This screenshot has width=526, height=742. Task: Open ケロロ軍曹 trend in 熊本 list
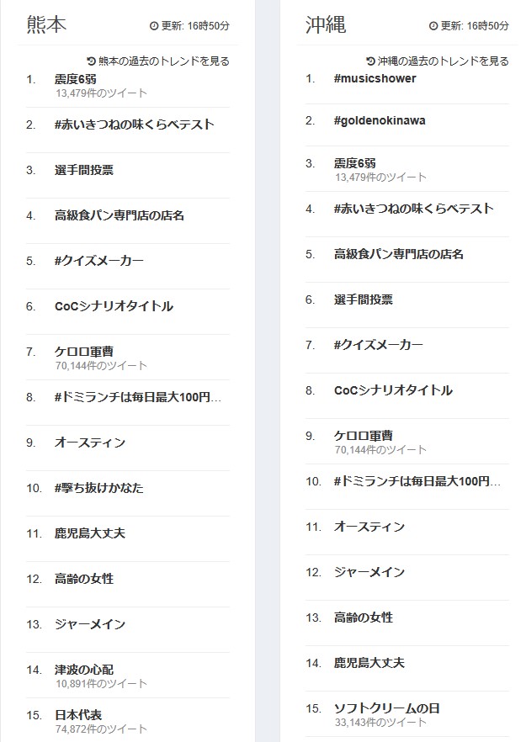(84, 352)
